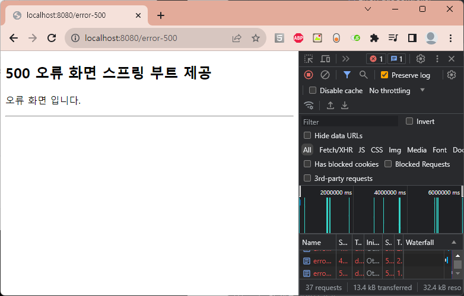
Task: Click the 13.4 kB transferred status text
Action: [382, 288]
